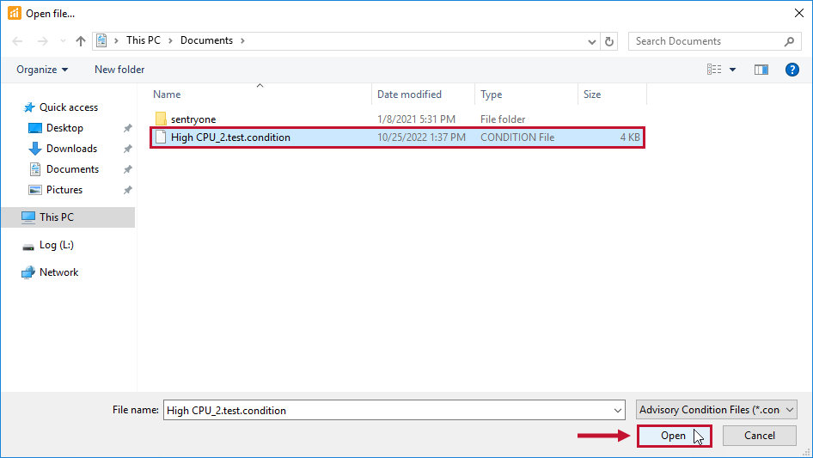Click the New folder command
Viewport: 813px width, 458px height.
[x=119, y=70]
